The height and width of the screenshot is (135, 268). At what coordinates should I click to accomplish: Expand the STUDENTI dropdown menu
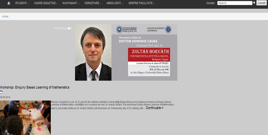click(22, 3)
